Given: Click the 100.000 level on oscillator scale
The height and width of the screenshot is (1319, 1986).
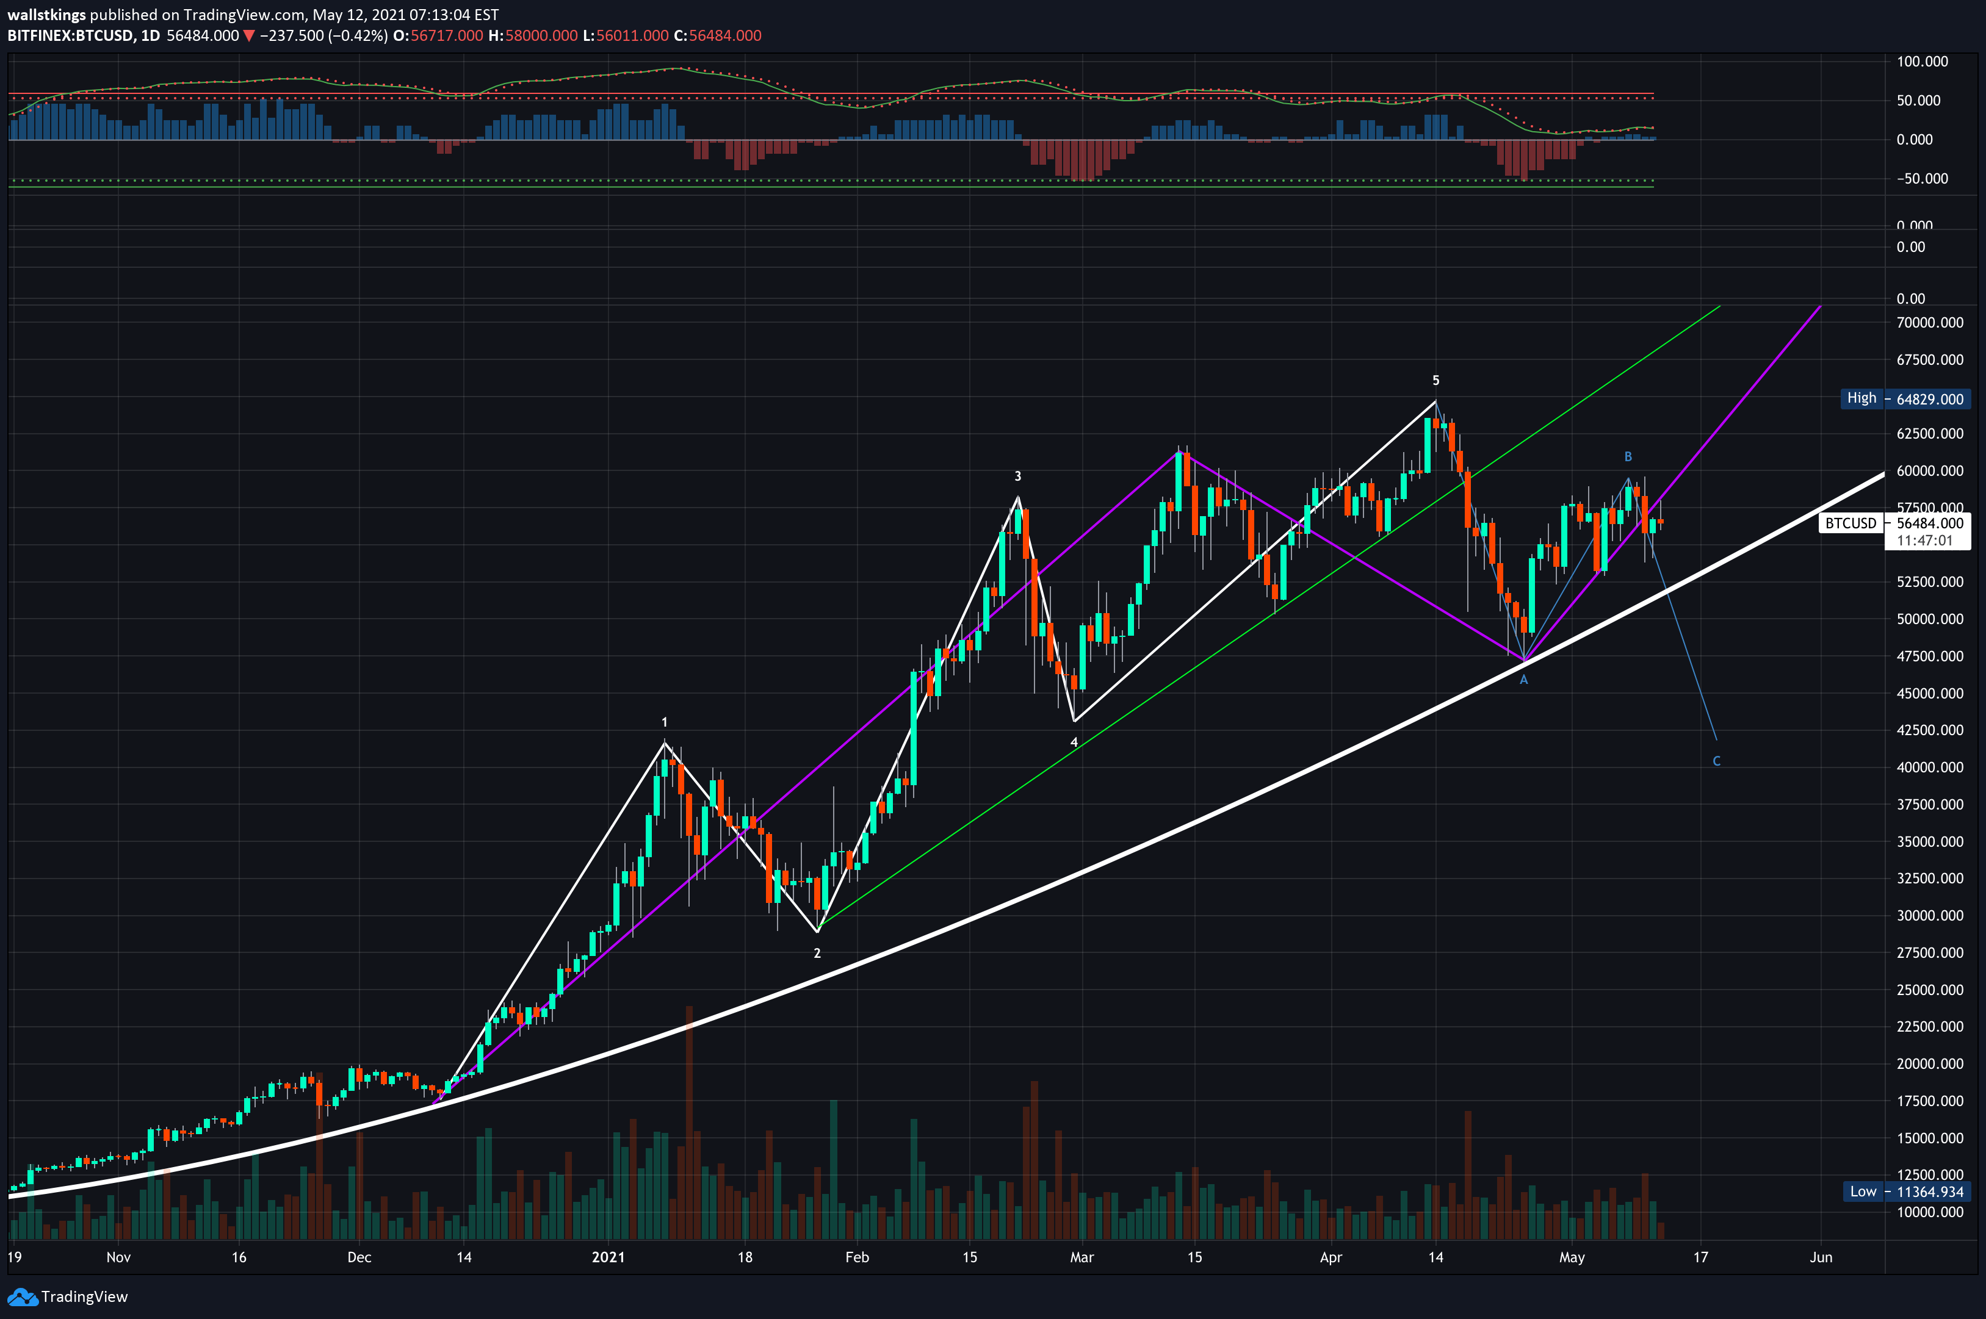Looking at the screenshot, I should [x=1922, y=62].
